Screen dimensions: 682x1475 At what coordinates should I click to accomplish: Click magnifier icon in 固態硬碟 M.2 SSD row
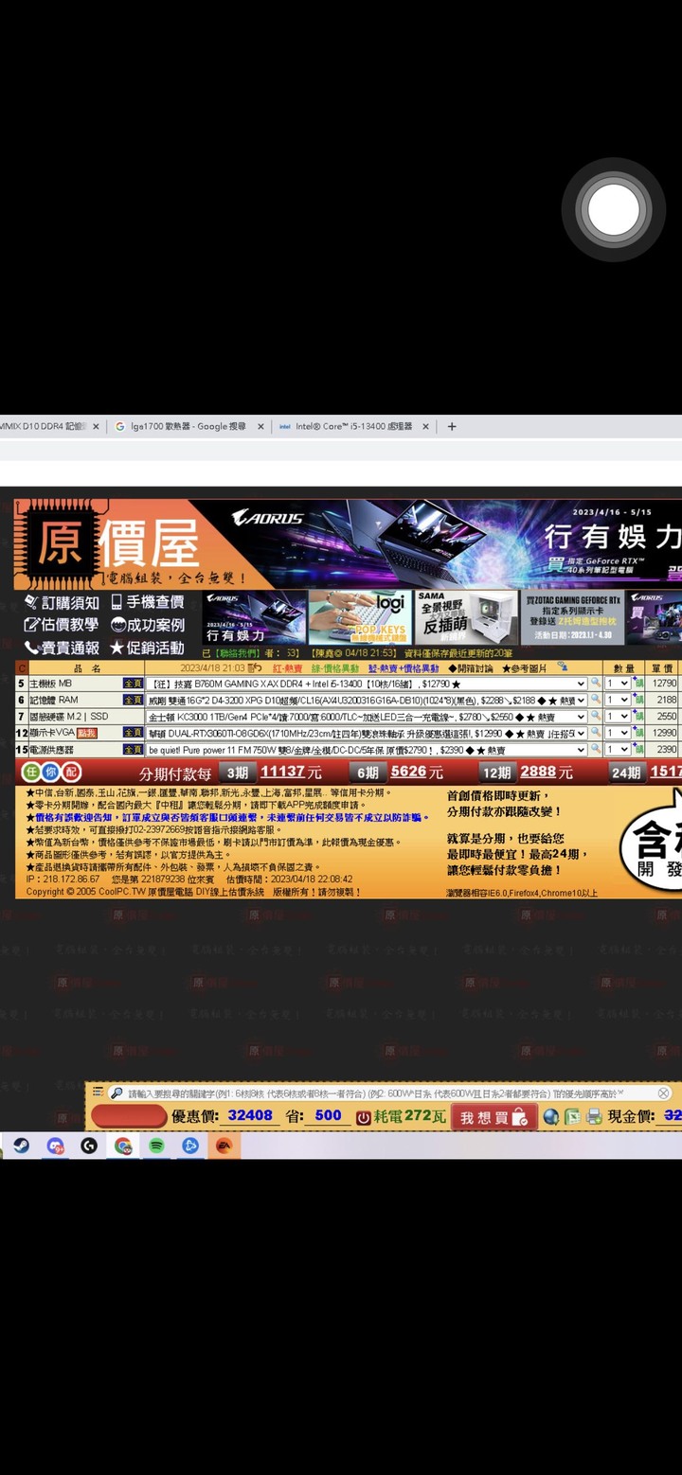(x=596, y=717)
